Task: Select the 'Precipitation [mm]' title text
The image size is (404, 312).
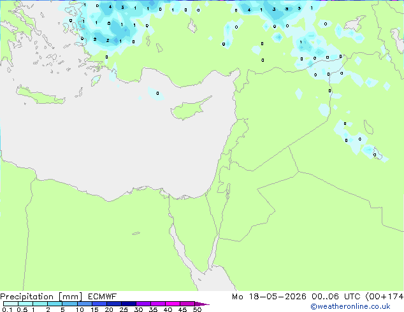Action: (41, 297)
